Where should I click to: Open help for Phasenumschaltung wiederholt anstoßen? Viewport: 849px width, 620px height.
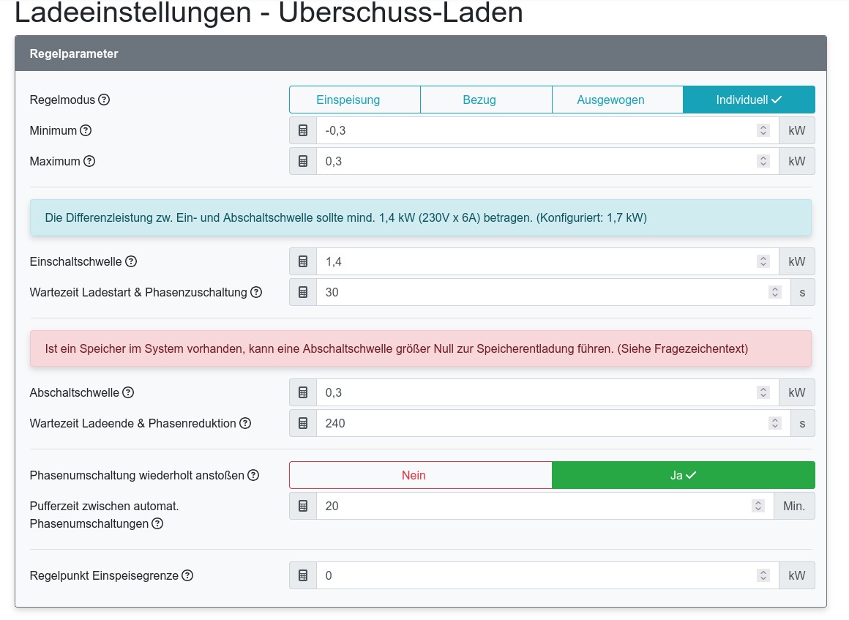tap(253, 475)
